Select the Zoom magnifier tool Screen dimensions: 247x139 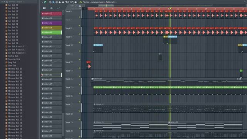(x=73, y=2)
